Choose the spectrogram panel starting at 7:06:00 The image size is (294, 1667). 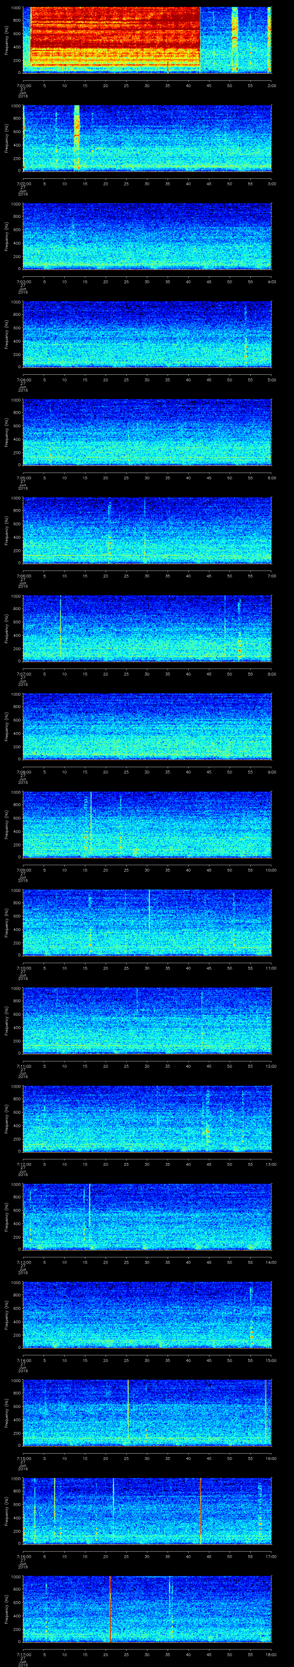click(x=147, y=530)
